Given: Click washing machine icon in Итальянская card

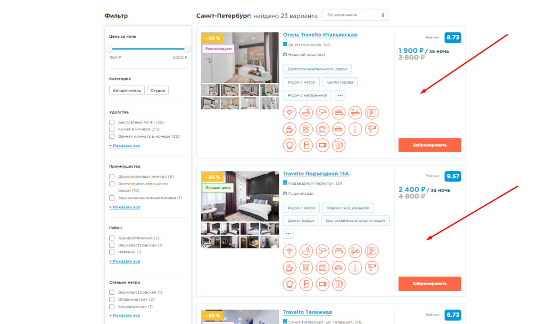Looking at the screenshot, I should point(306,129).
